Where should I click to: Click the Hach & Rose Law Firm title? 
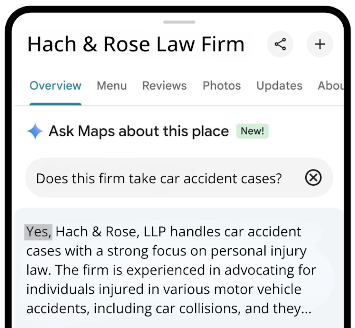click(x=136, y=44)
